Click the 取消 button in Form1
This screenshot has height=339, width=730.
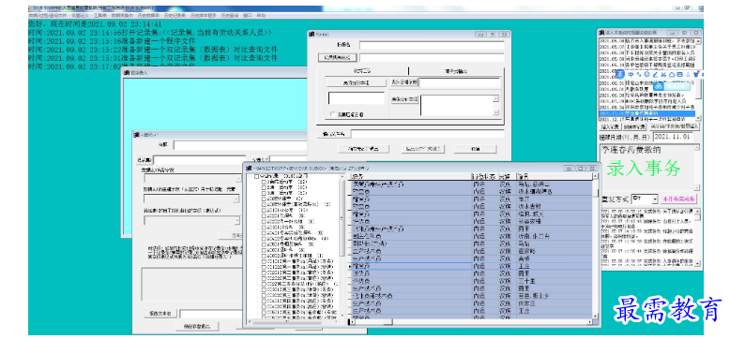[x=476, y=149]
